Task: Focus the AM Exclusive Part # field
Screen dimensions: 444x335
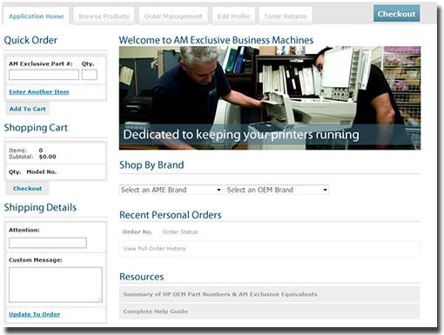Action: click(44, 75)
